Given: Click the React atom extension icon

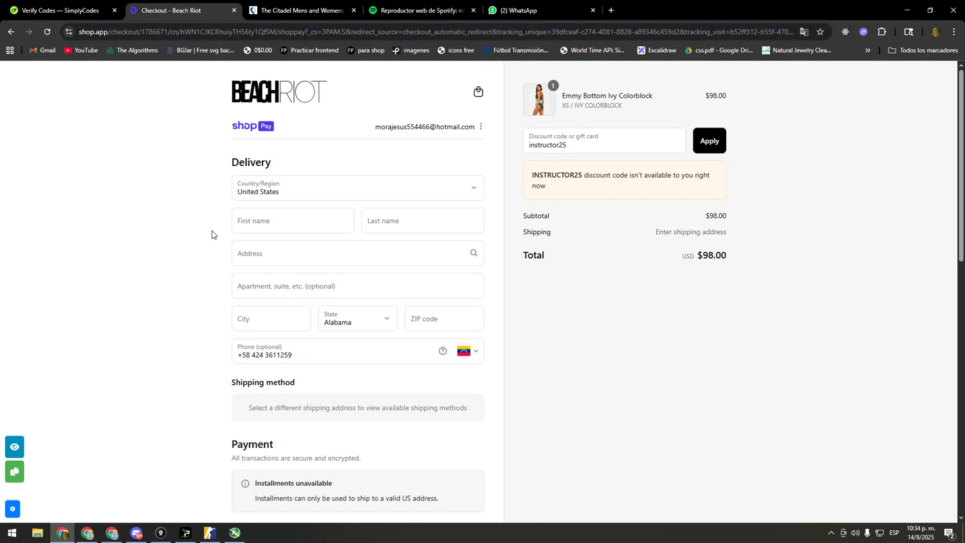Looking at the screenshot, I should coord(845,32).
